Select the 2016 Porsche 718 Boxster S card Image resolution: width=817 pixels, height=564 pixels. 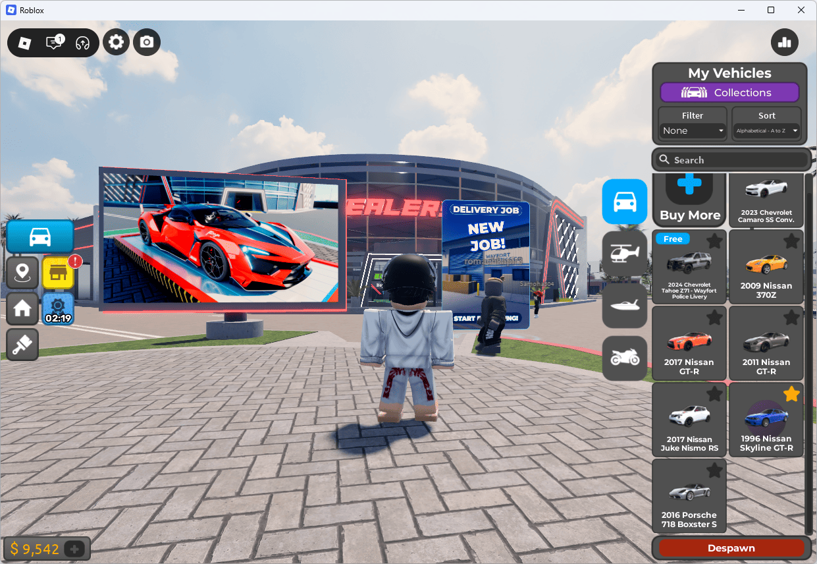click(x=689, y=496)
